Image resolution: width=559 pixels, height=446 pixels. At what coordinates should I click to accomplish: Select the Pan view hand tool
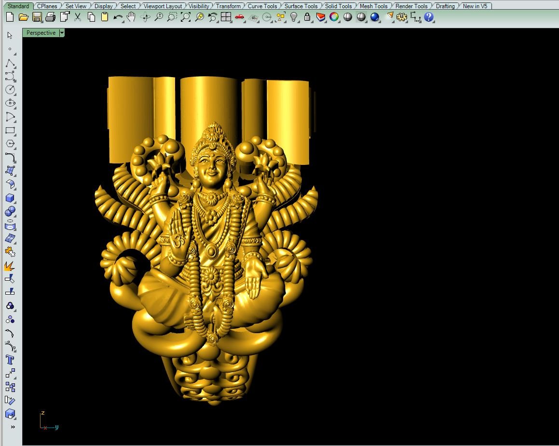pyautogui.click(x=131, y=17)
